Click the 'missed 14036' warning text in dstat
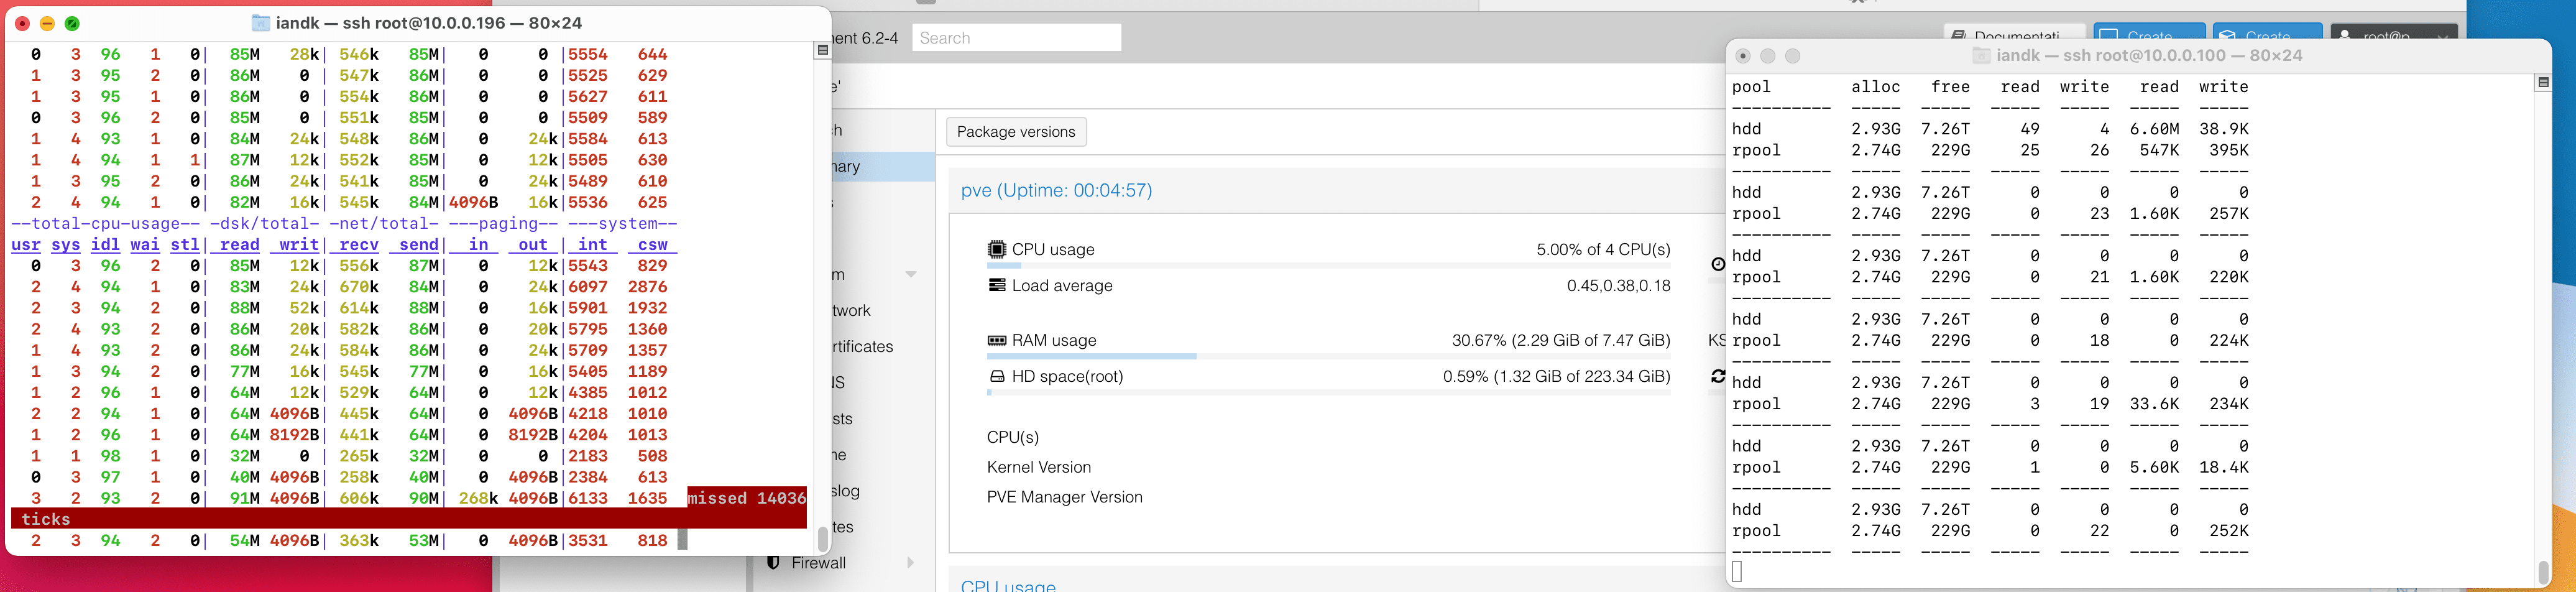The width and height of the screenshot is (2576, 592). [x=747, y=498]
